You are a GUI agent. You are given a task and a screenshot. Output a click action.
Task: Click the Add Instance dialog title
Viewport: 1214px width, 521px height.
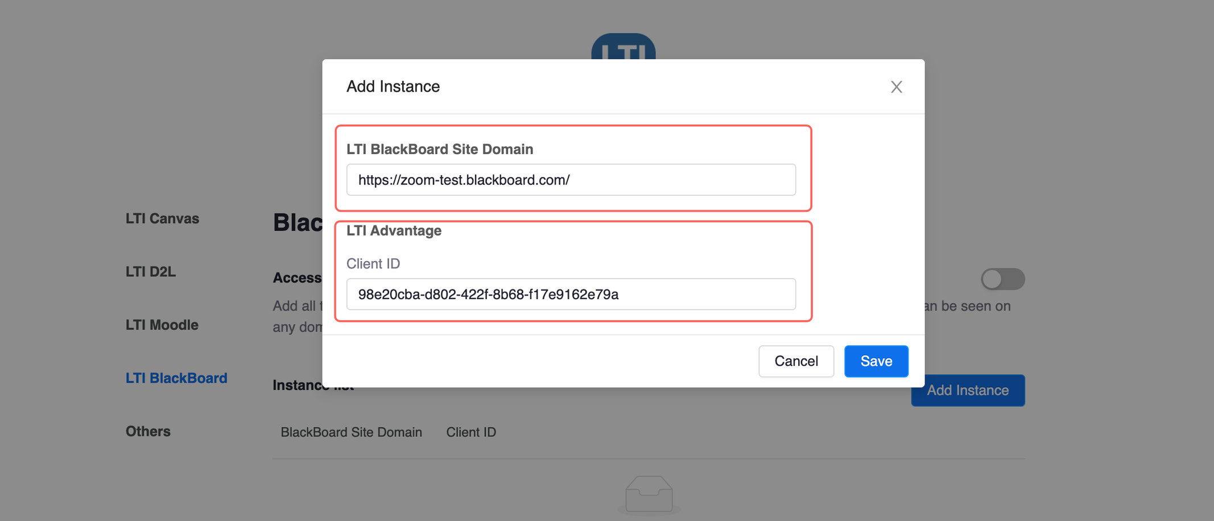coord(393,86)
